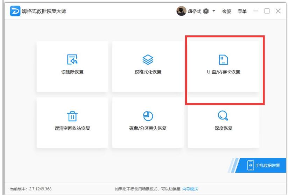Click the 误清空回收站恢复 label text
288x195 pixels.
[72, 128]
